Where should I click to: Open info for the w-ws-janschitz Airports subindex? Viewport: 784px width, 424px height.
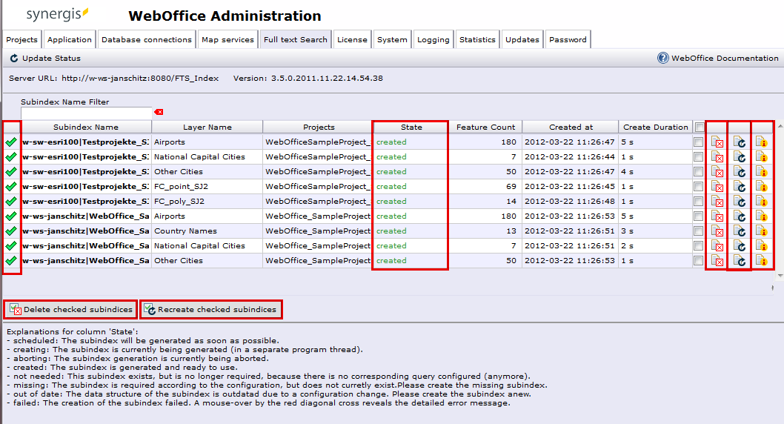[761, 216]
